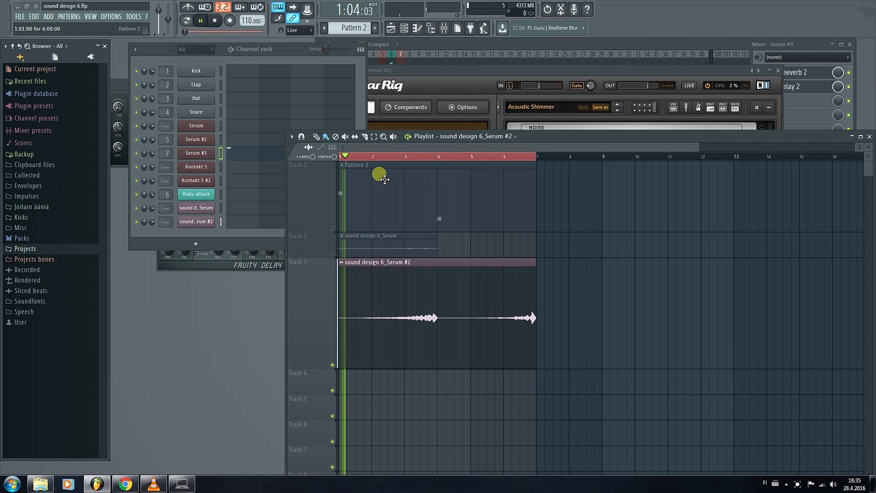This screenshot has width=876, height=493.
Task: Mute the Hat channel green LED
Action: 136,99
